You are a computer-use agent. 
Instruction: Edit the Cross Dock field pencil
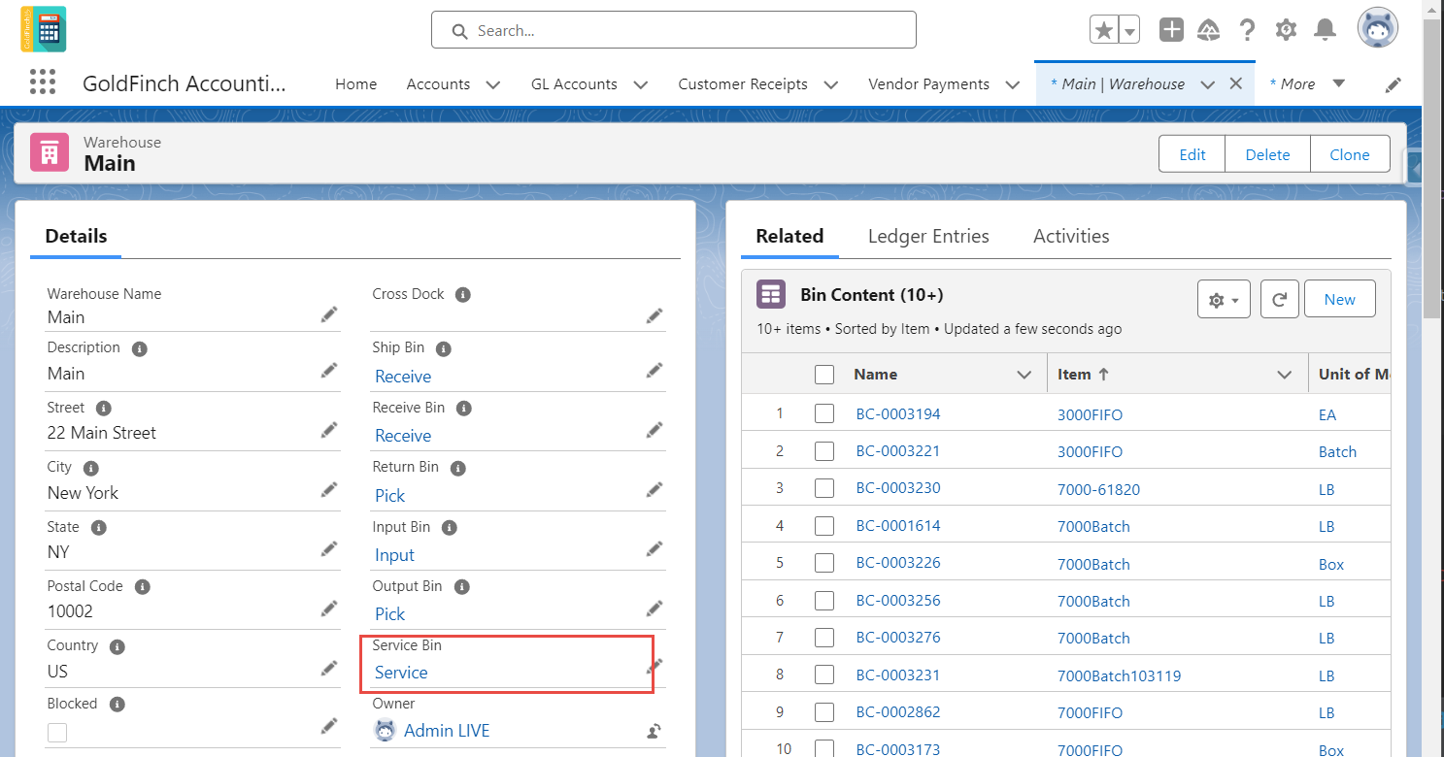coord(655,315)
